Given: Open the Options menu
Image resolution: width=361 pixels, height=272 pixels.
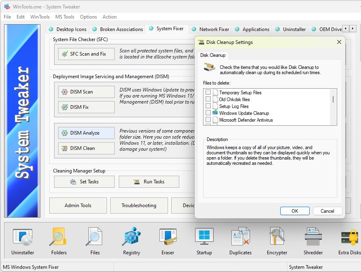Looking at the screenshot, I should [88, 17].
